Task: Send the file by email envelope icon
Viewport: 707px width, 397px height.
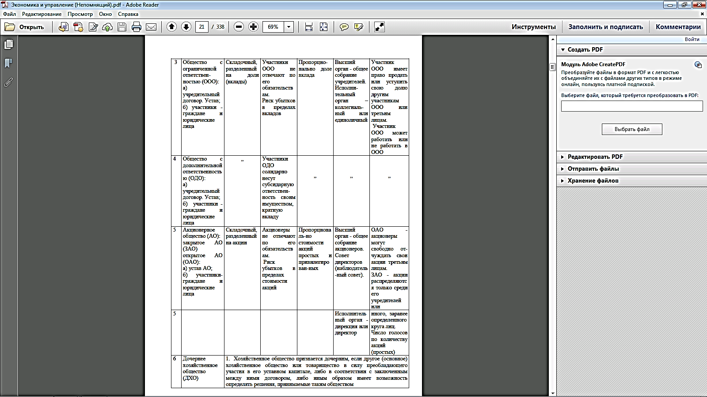Action: point(151,27)
